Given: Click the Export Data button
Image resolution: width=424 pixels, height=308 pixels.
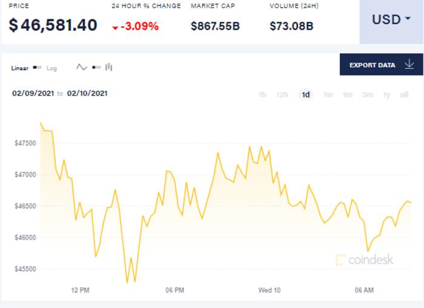Looking at the screenshot, I should pos(372,65).
